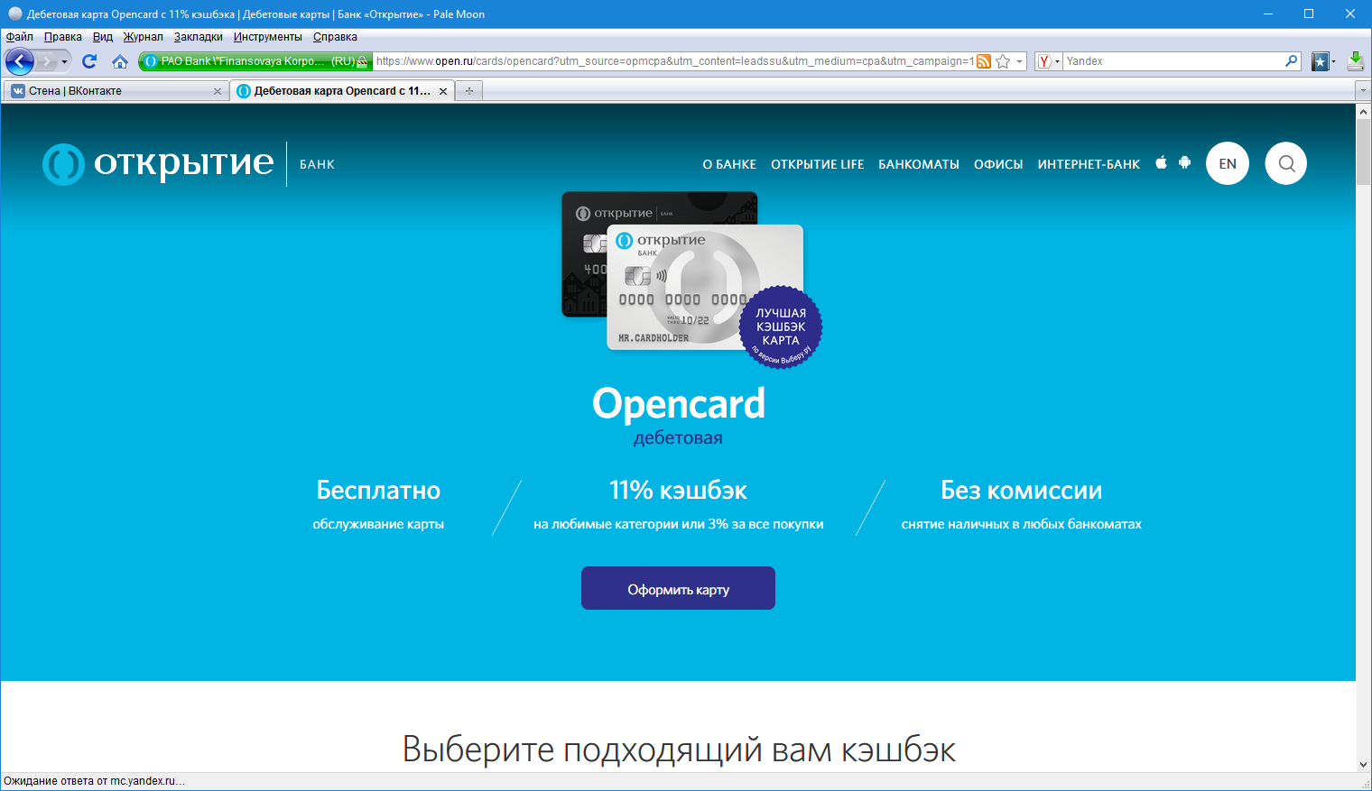Image resolution: width=1372 pixels, height=791 pixels.
Task: Click the Без комиссии text
Action: coord(1021,490)
